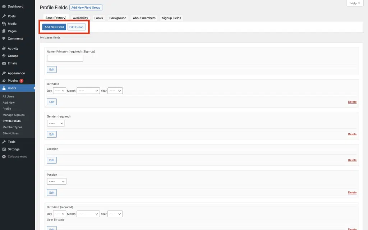Open Profile Fields submenu item

point(11,121)
